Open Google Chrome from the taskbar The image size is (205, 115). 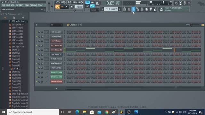point(107,112)
